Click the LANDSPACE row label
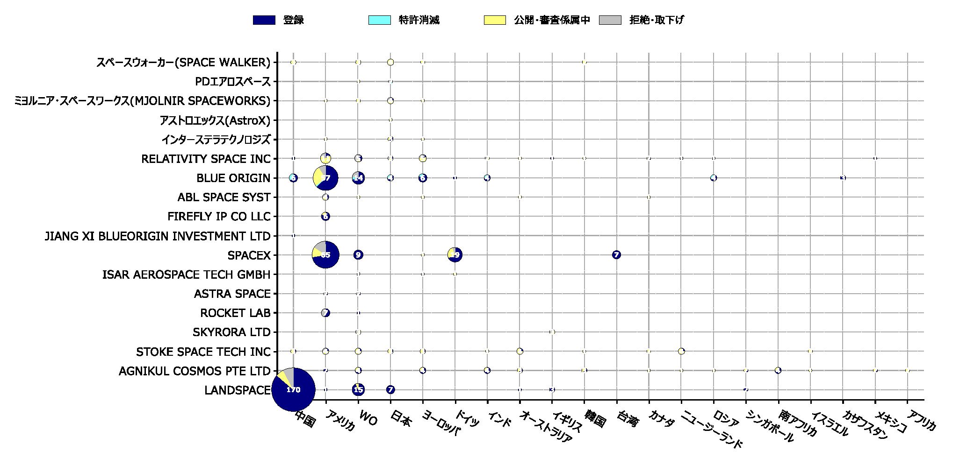This screenshot has height=458, width=967. tap(238, 390)
